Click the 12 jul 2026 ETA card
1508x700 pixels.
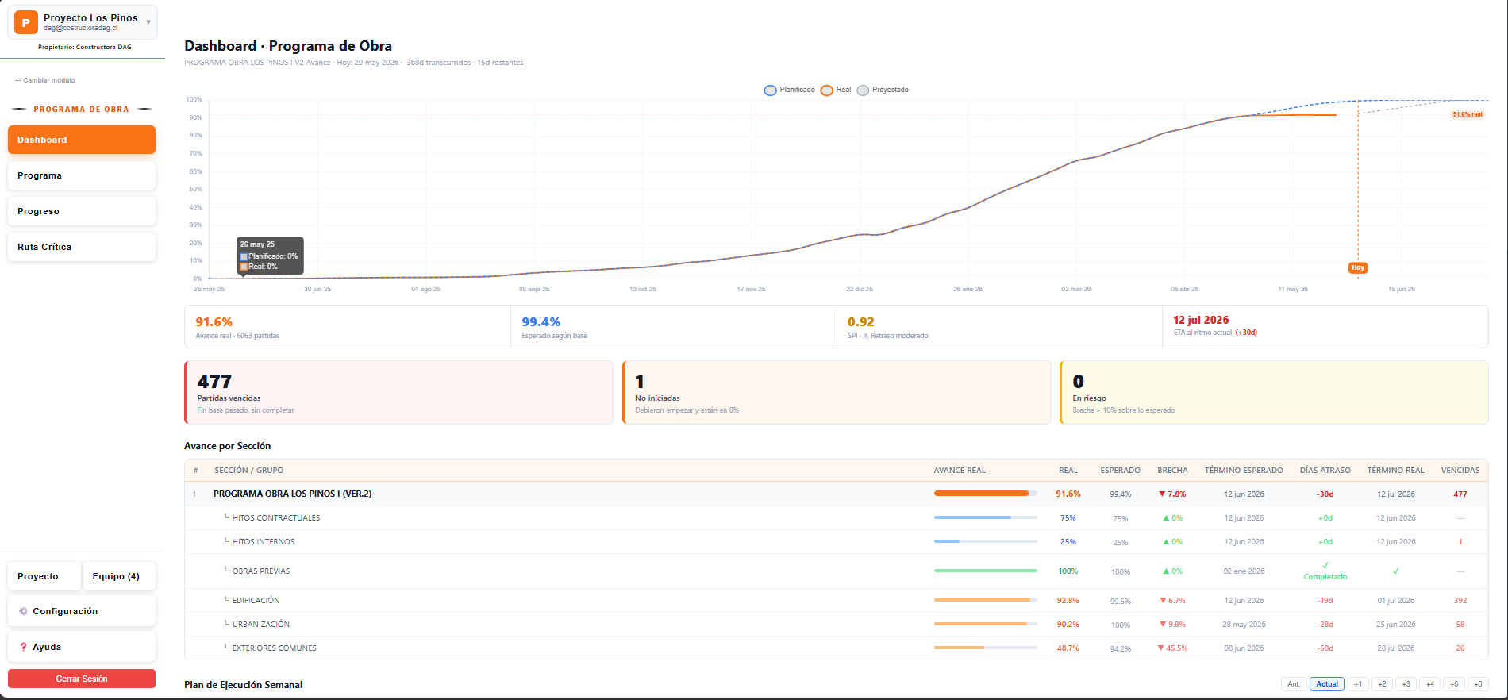pos(1325,327)
